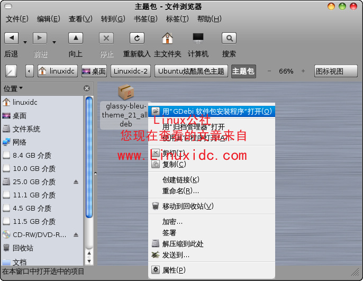Image resolution: width=363 pixels, height=281 pixels.
Task: Open the Forward history dropdown arrow
Action: [54, 42]
